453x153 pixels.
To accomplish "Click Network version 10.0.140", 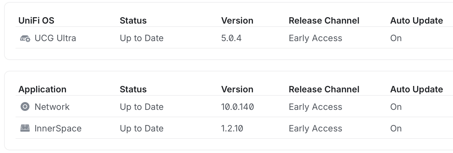I will [237, 107].
